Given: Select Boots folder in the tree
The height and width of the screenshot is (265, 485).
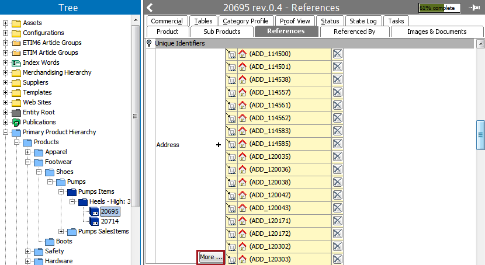Looking at the screenshot, I should [x=64, y=241].
